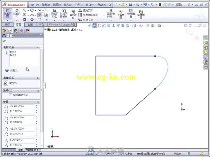210x157 pixels.
Task: Click the value field showing 10.9704150
Action: point(22,122)
